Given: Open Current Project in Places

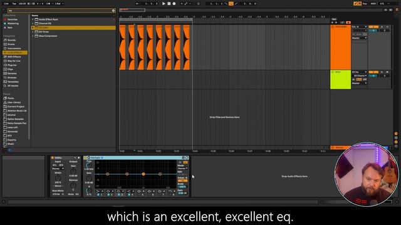Looking at the screenshot, I should click(x=16, y=107).
